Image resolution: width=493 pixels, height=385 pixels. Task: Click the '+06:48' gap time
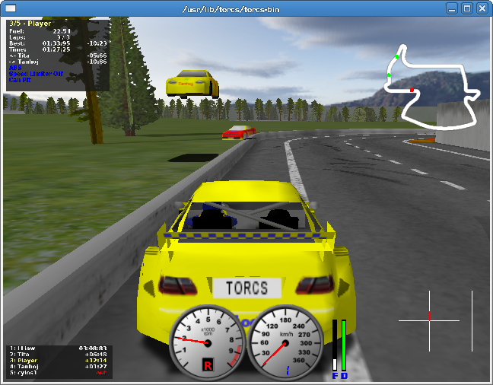click(x=96, y=354)
